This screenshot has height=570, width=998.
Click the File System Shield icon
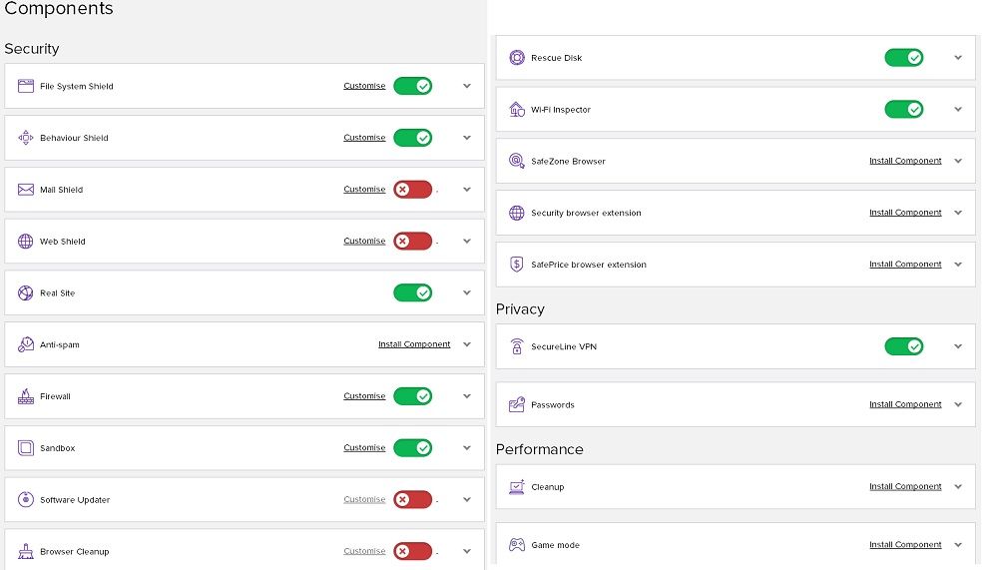click(x=26, y=86)
